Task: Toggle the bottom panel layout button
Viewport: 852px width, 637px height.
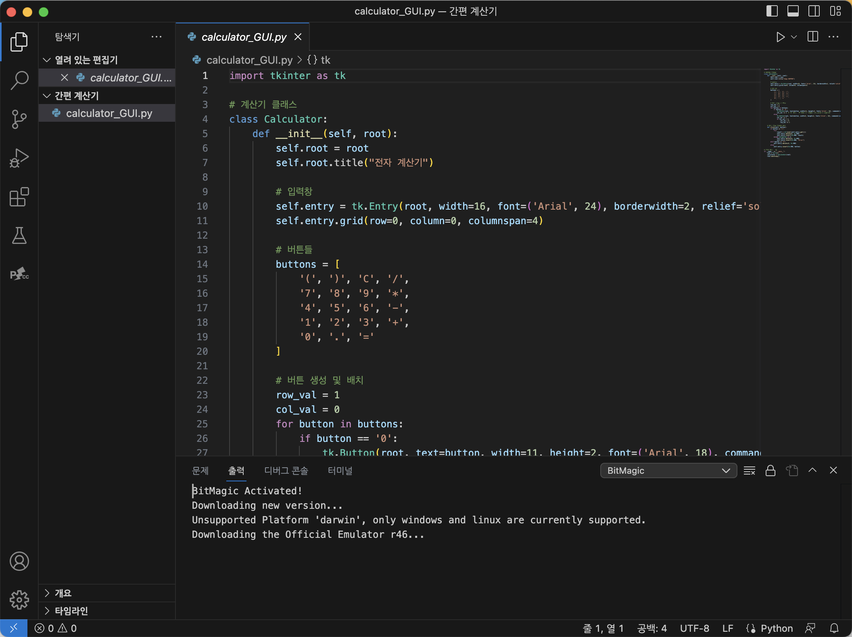Action: pyautogui.click(x=793, y=11)
